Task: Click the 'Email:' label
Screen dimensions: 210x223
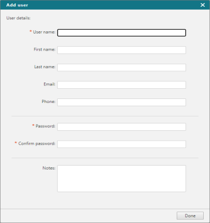Action: [50, 84]
